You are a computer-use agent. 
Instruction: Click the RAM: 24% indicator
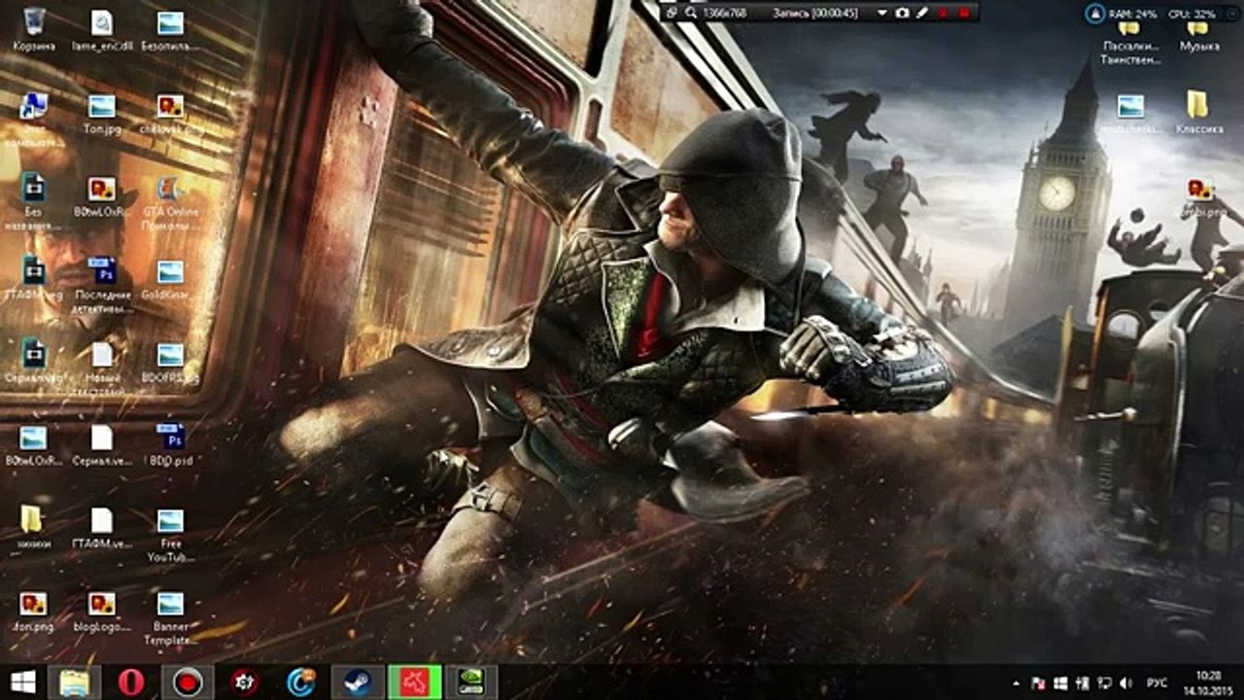click(1133, 14)
